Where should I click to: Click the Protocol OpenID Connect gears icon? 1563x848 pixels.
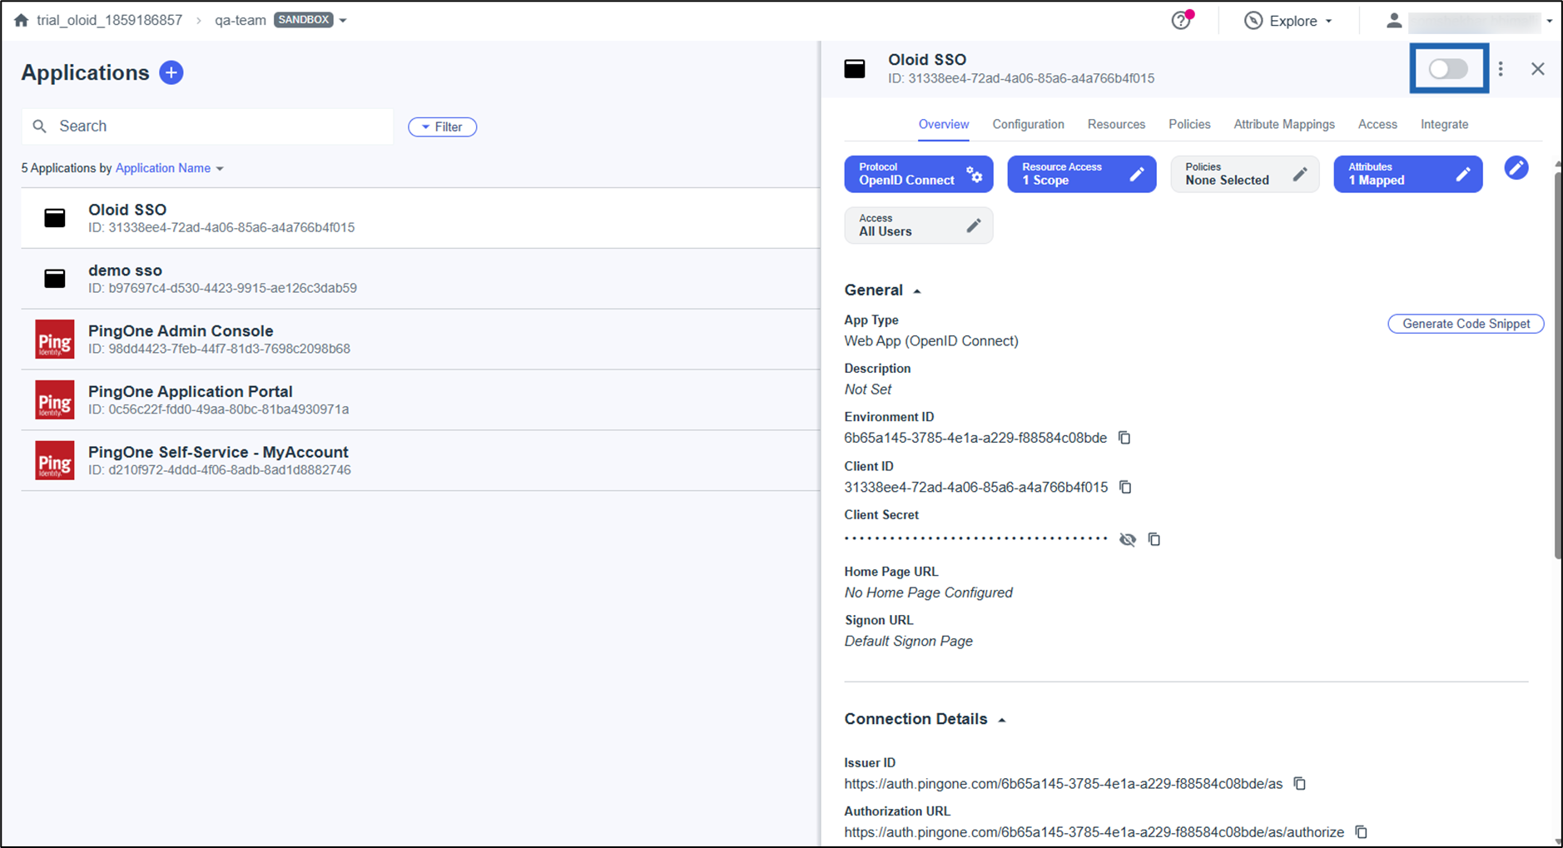[x=975, y=174]
